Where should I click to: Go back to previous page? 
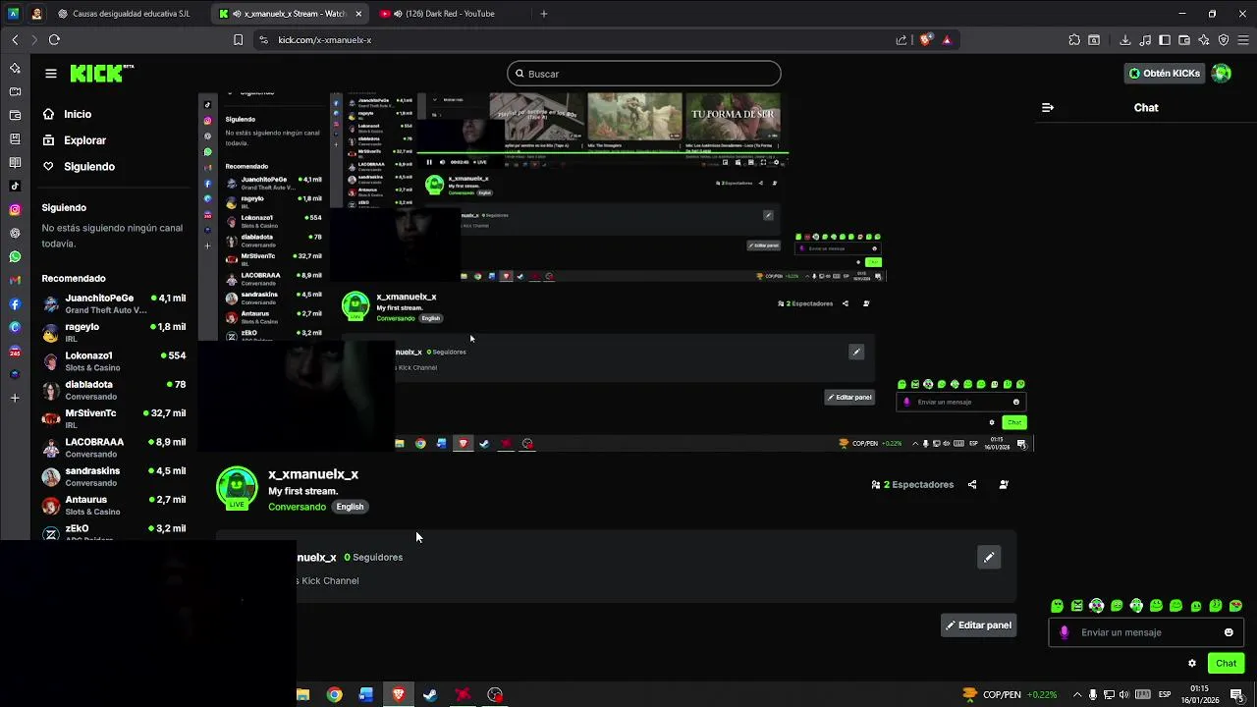click(x=15, y=40)
